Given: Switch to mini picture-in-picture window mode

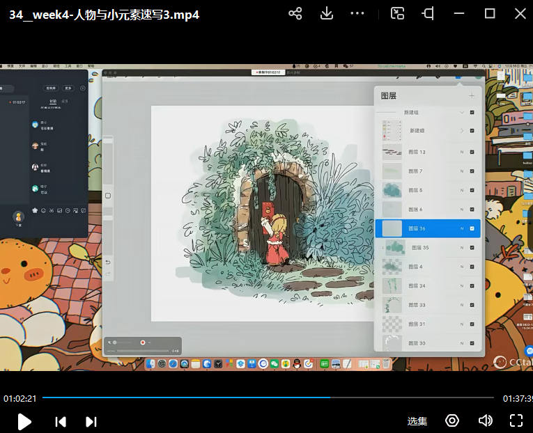Looking at the screenshot, I should [x=397, y=13].
